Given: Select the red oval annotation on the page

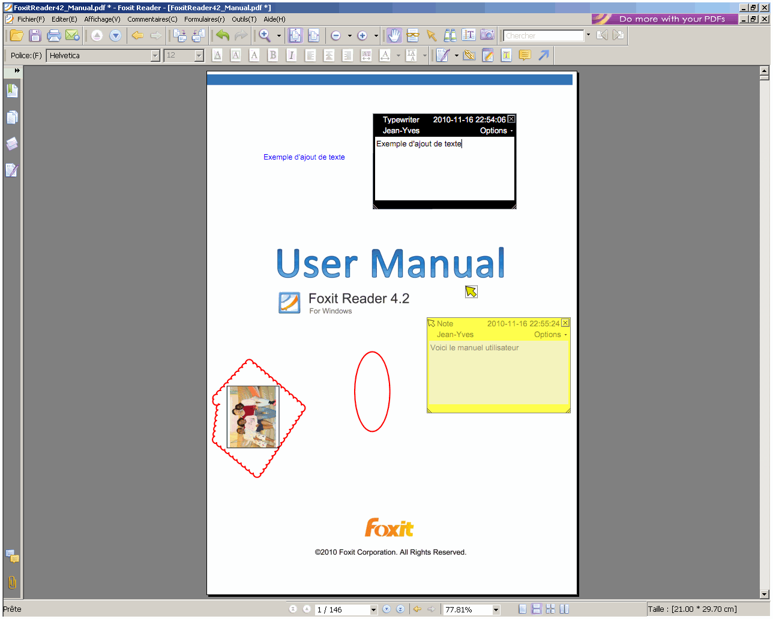Looking at the screenshot, I should click(372, 392).
